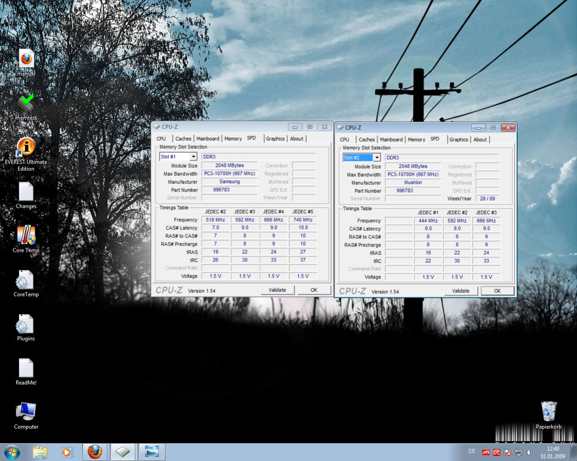Open About tab in right CPU-Z window
This screenshot has height=461, width=577.
click(480, 140)
